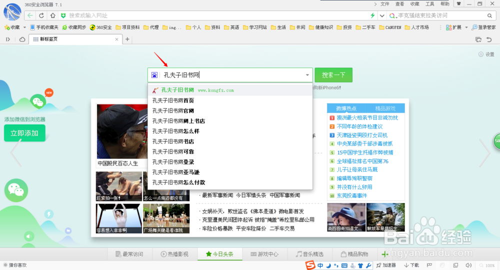Go to home page icon

pos(52,15)
